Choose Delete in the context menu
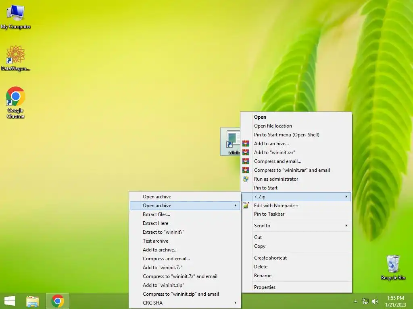Viewport: 413px width, 309px height. (296, 267)
